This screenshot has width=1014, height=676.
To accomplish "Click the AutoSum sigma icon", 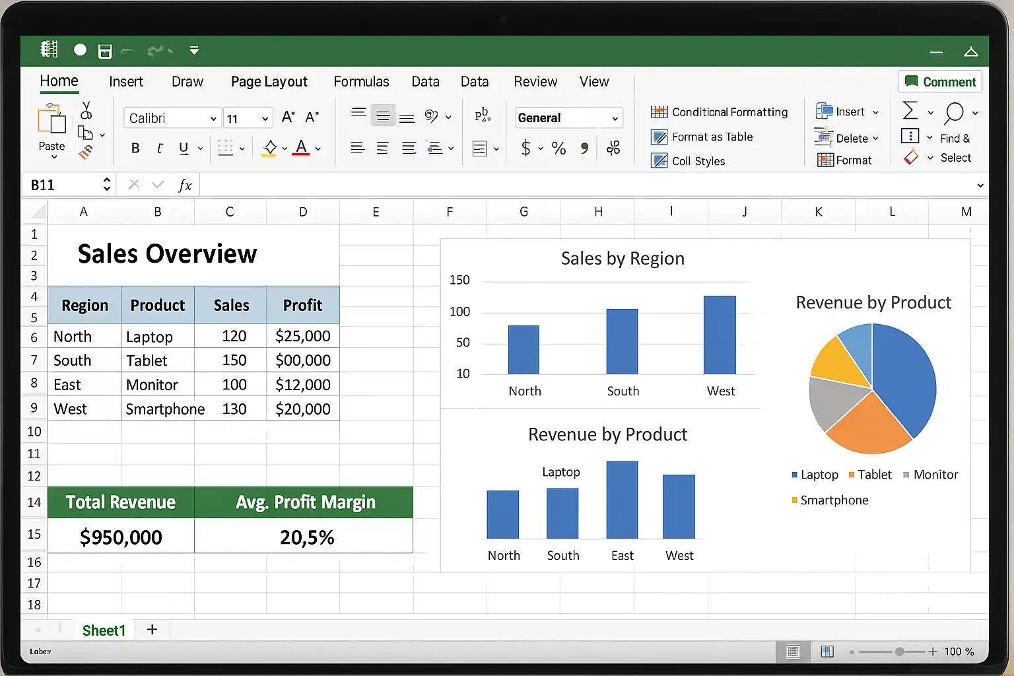I will click(x=910, y=111).
